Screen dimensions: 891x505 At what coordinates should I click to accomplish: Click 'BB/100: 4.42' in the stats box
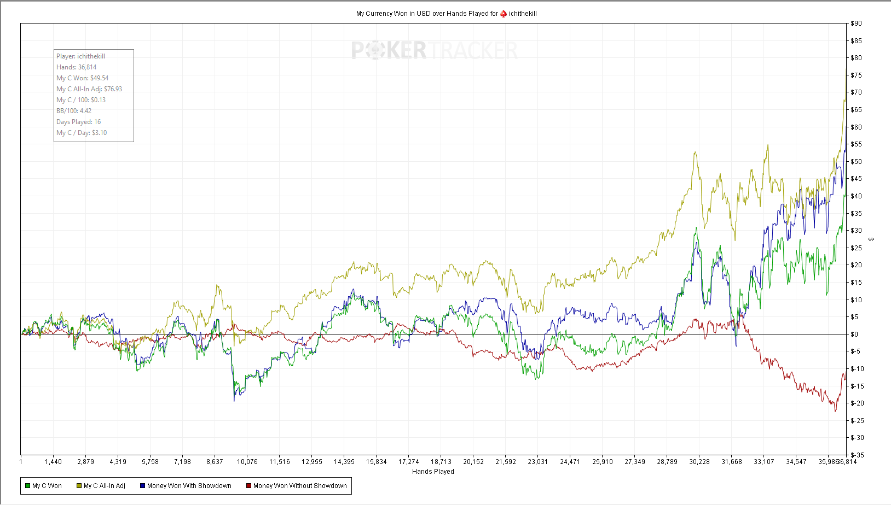click(x=74, y=111)
